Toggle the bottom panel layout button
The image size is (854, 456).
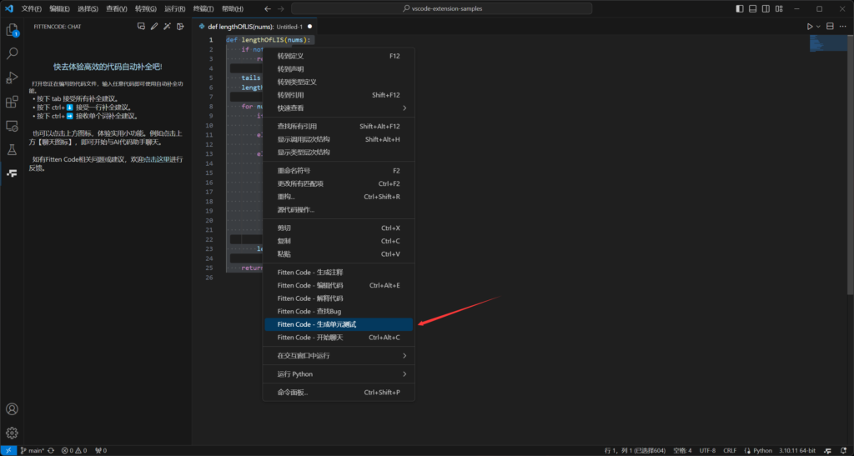click(753, 8)
